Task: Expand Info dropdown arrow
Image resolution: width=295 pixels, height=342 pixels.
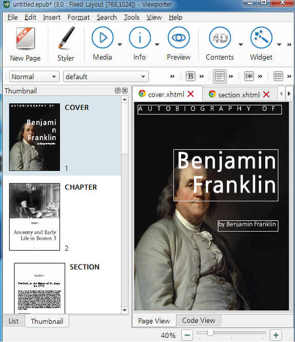Action: point(157,45)
